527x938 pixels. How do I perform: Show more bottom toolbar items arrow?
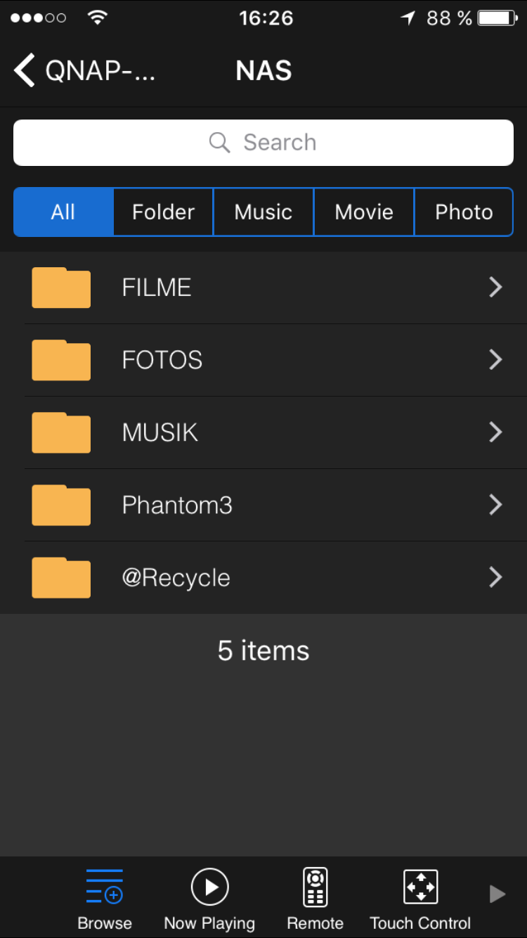[497, 894]
